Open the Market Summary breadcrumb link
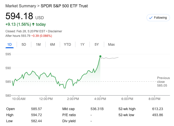 pyautogui.click(x=20, y=6)
